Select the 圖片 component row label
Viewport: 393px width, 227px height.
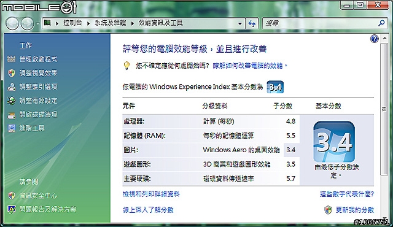[x=131, y=150]
